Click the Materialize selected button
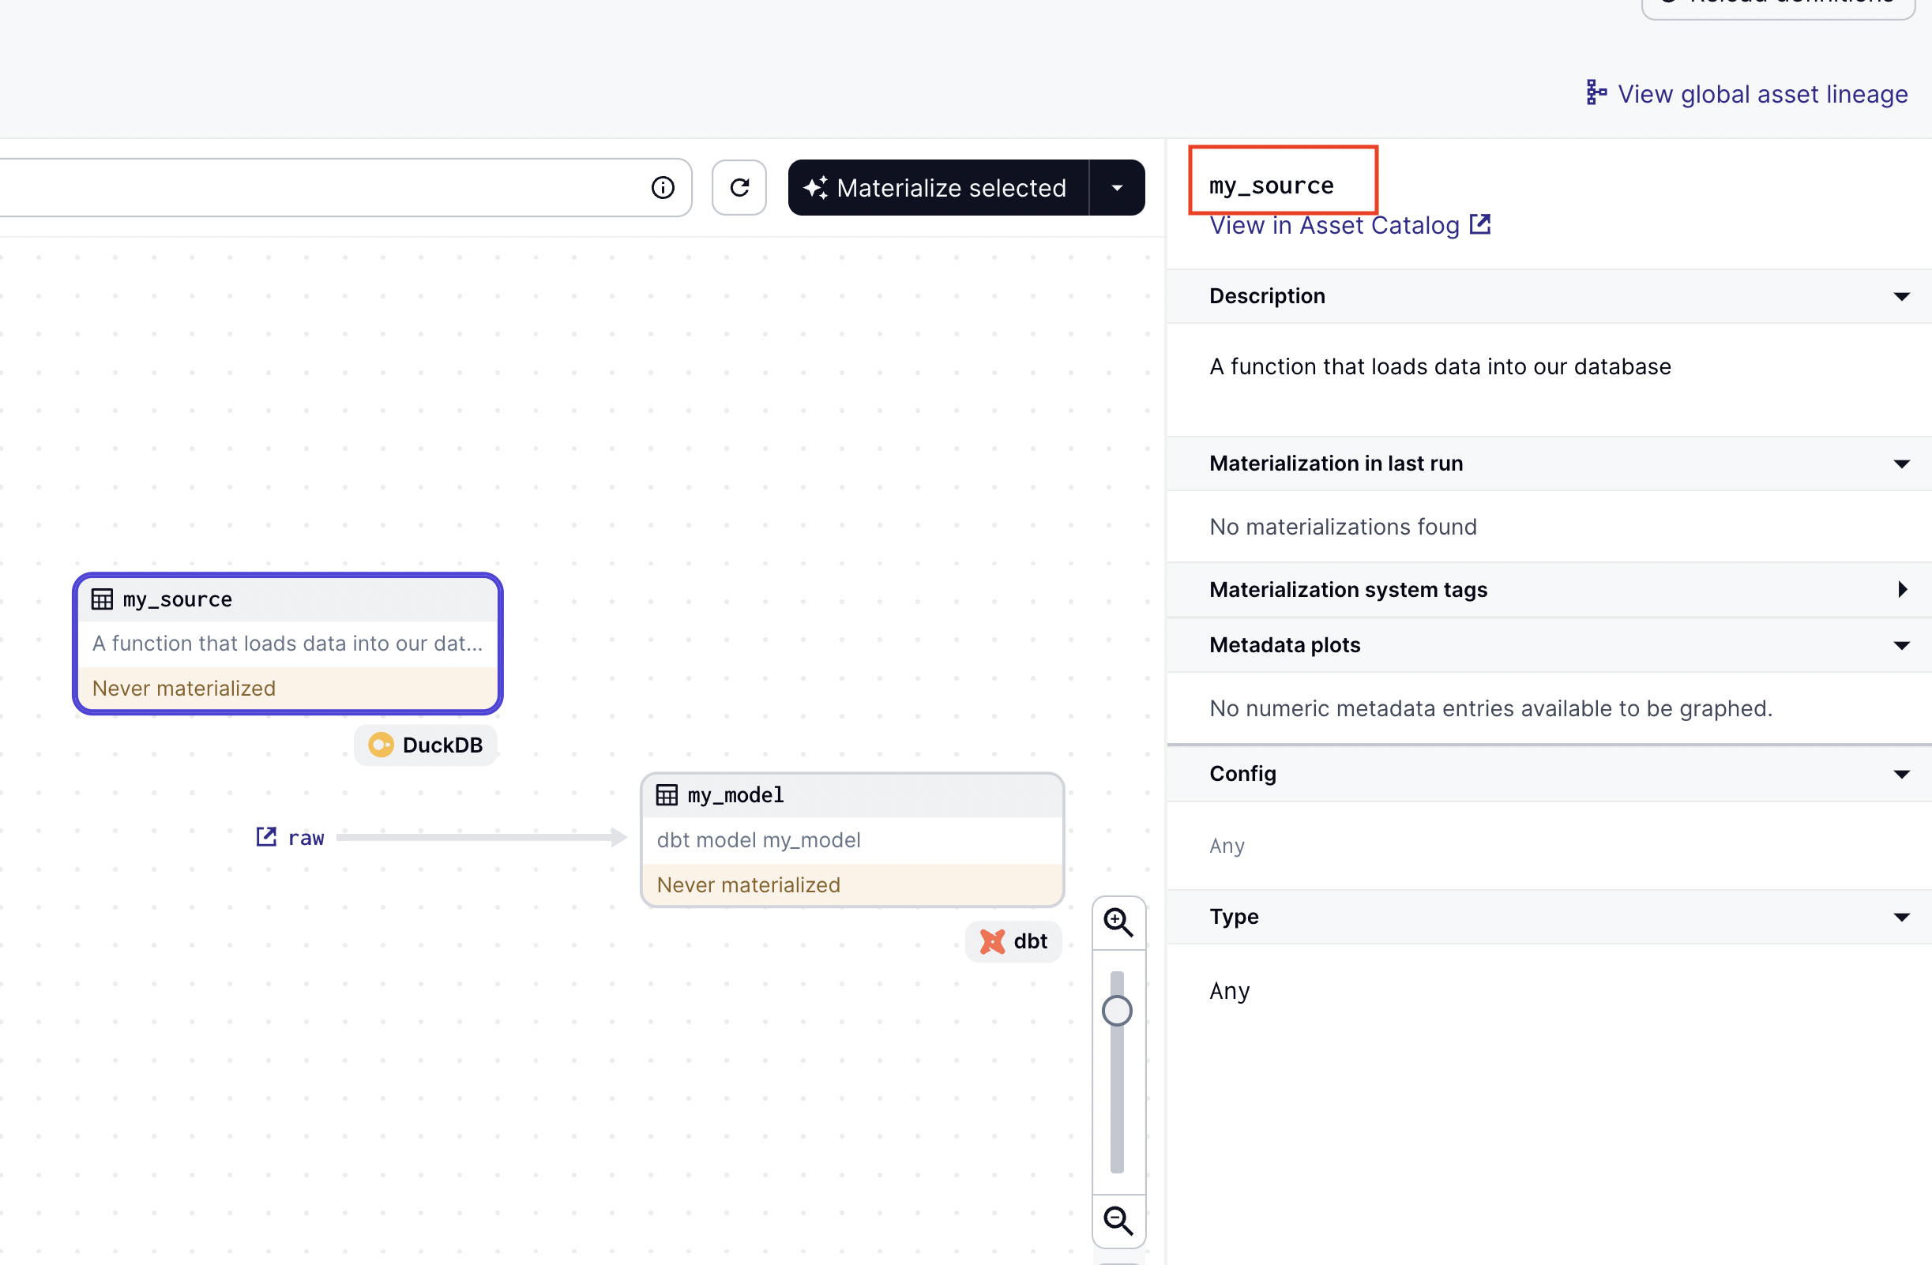 [938, 187]
